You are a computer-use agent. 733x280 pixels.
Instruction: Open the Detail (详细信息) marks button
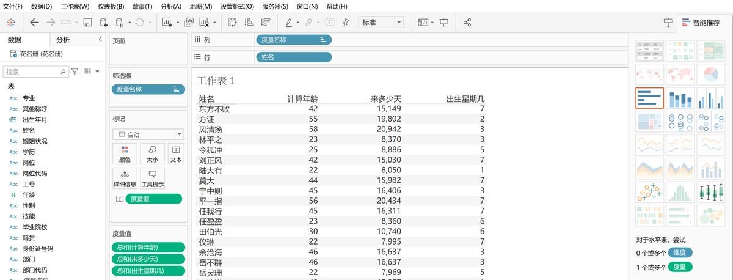125,179
